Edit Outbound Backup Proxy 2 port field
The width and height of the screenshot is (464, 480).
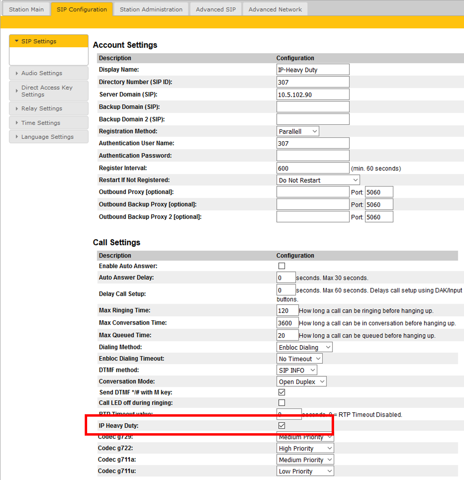click(379, 217)
